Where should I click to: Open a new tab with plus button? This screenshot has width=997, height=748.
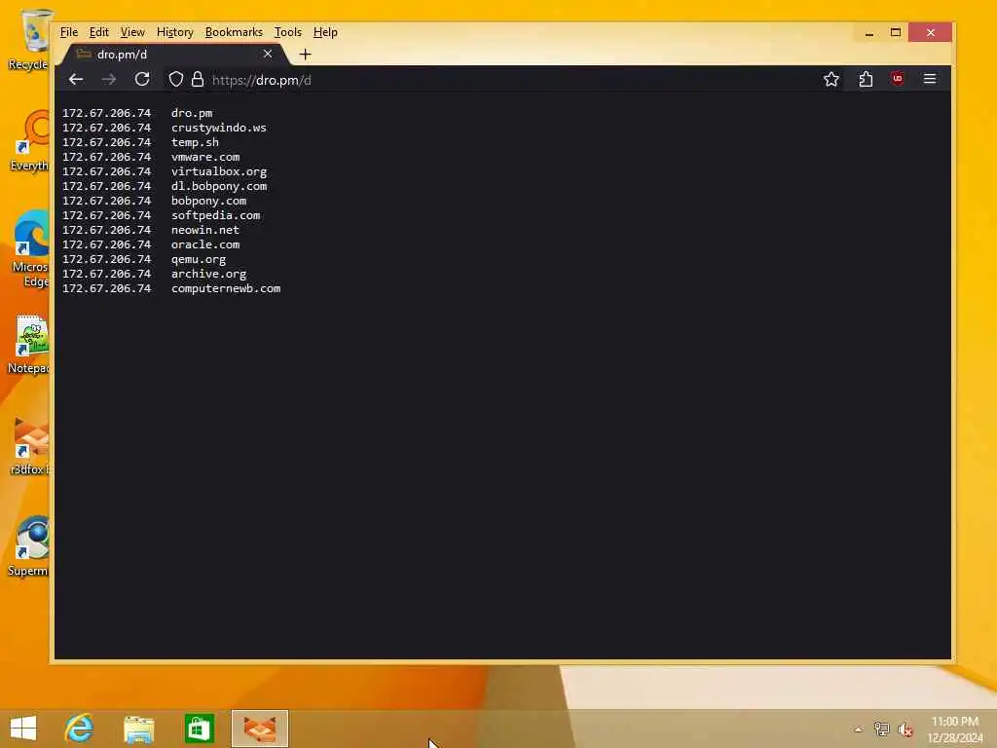(x=305, y=55)
